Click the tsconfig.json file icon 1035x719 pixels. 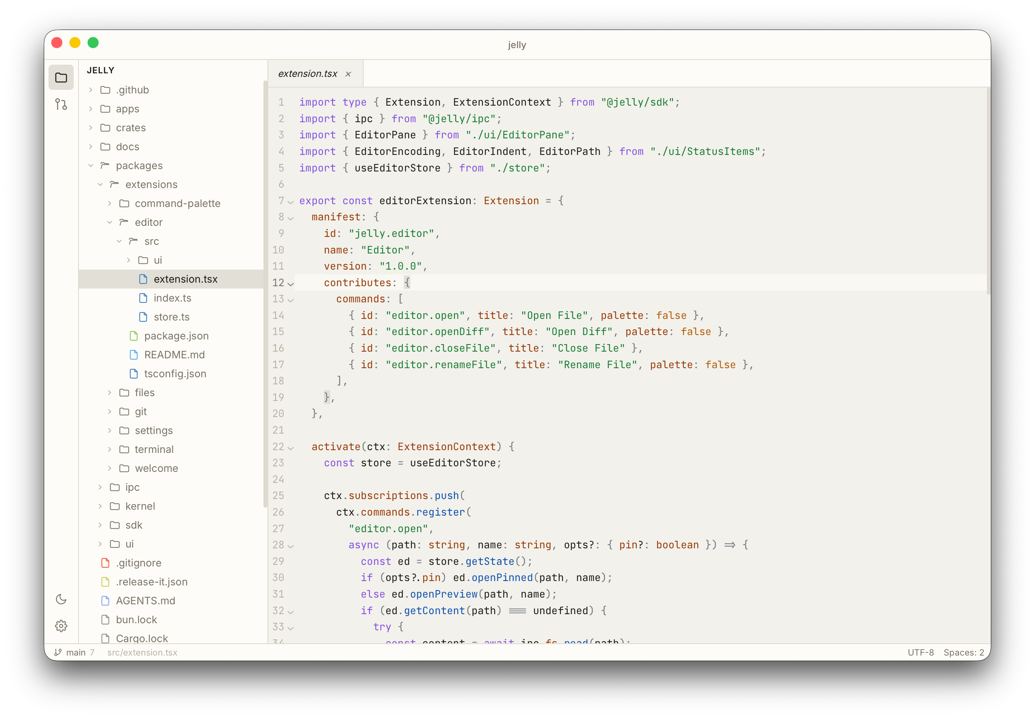pyautogui.click(x=134, y=373)
